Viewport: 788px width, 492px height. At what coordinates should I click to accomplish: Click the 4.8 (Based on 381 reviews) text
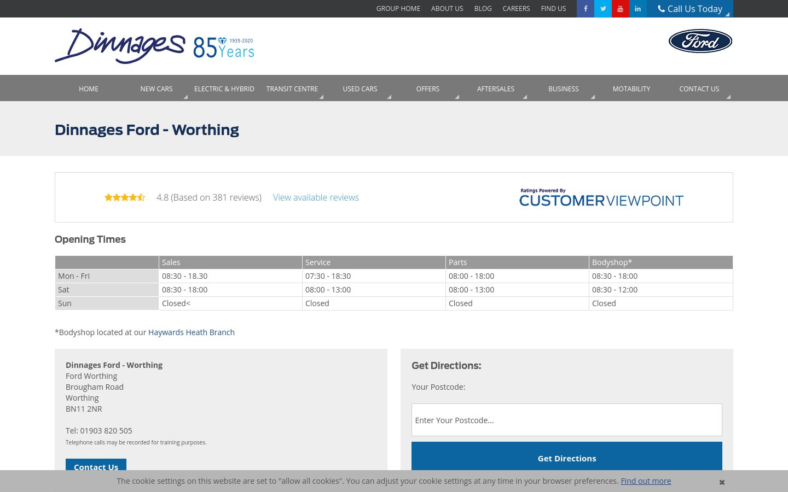coord(209,197)
